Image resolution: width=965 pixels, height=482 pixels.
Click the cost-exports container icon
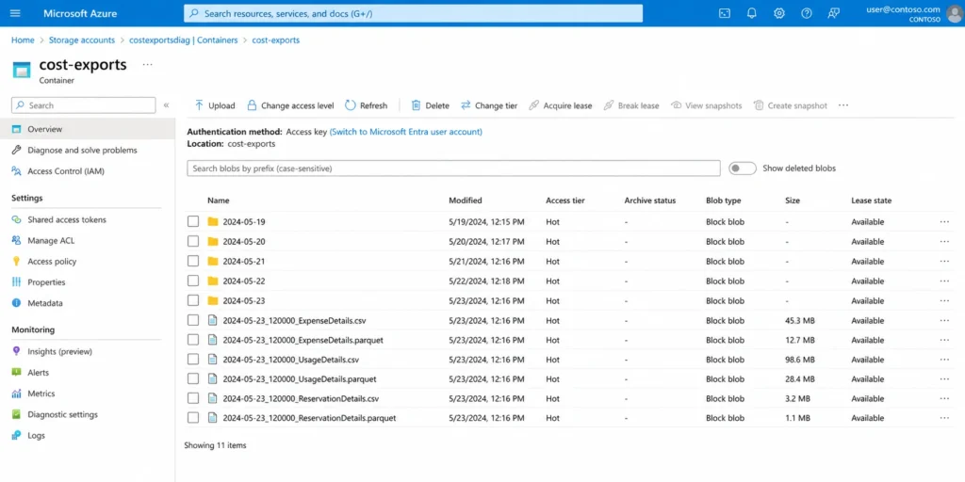pos(22,70)
